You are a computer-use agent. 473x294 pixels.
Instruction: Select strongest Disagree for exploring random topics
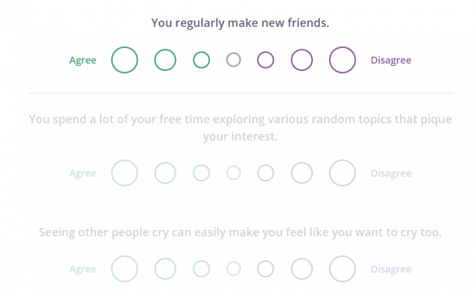pyautogui.click(x=343, y=173)
